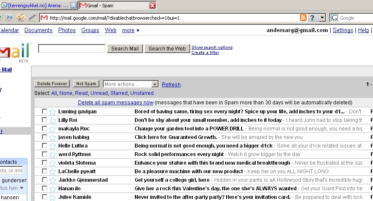Click the Compose Mail link in sidebar

coord(6,70)
